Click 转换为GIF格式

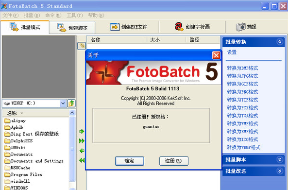click(242, 84)
